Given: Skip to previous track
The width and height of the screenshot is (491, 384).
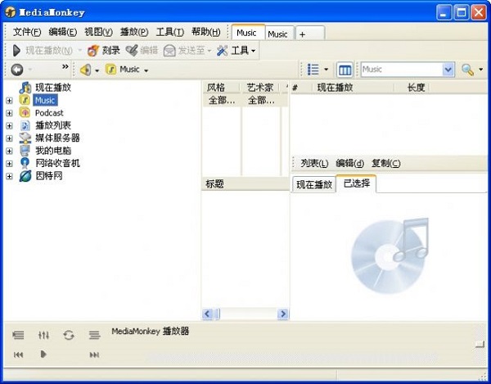Looking at the screenshot, I should click(18, 355).
